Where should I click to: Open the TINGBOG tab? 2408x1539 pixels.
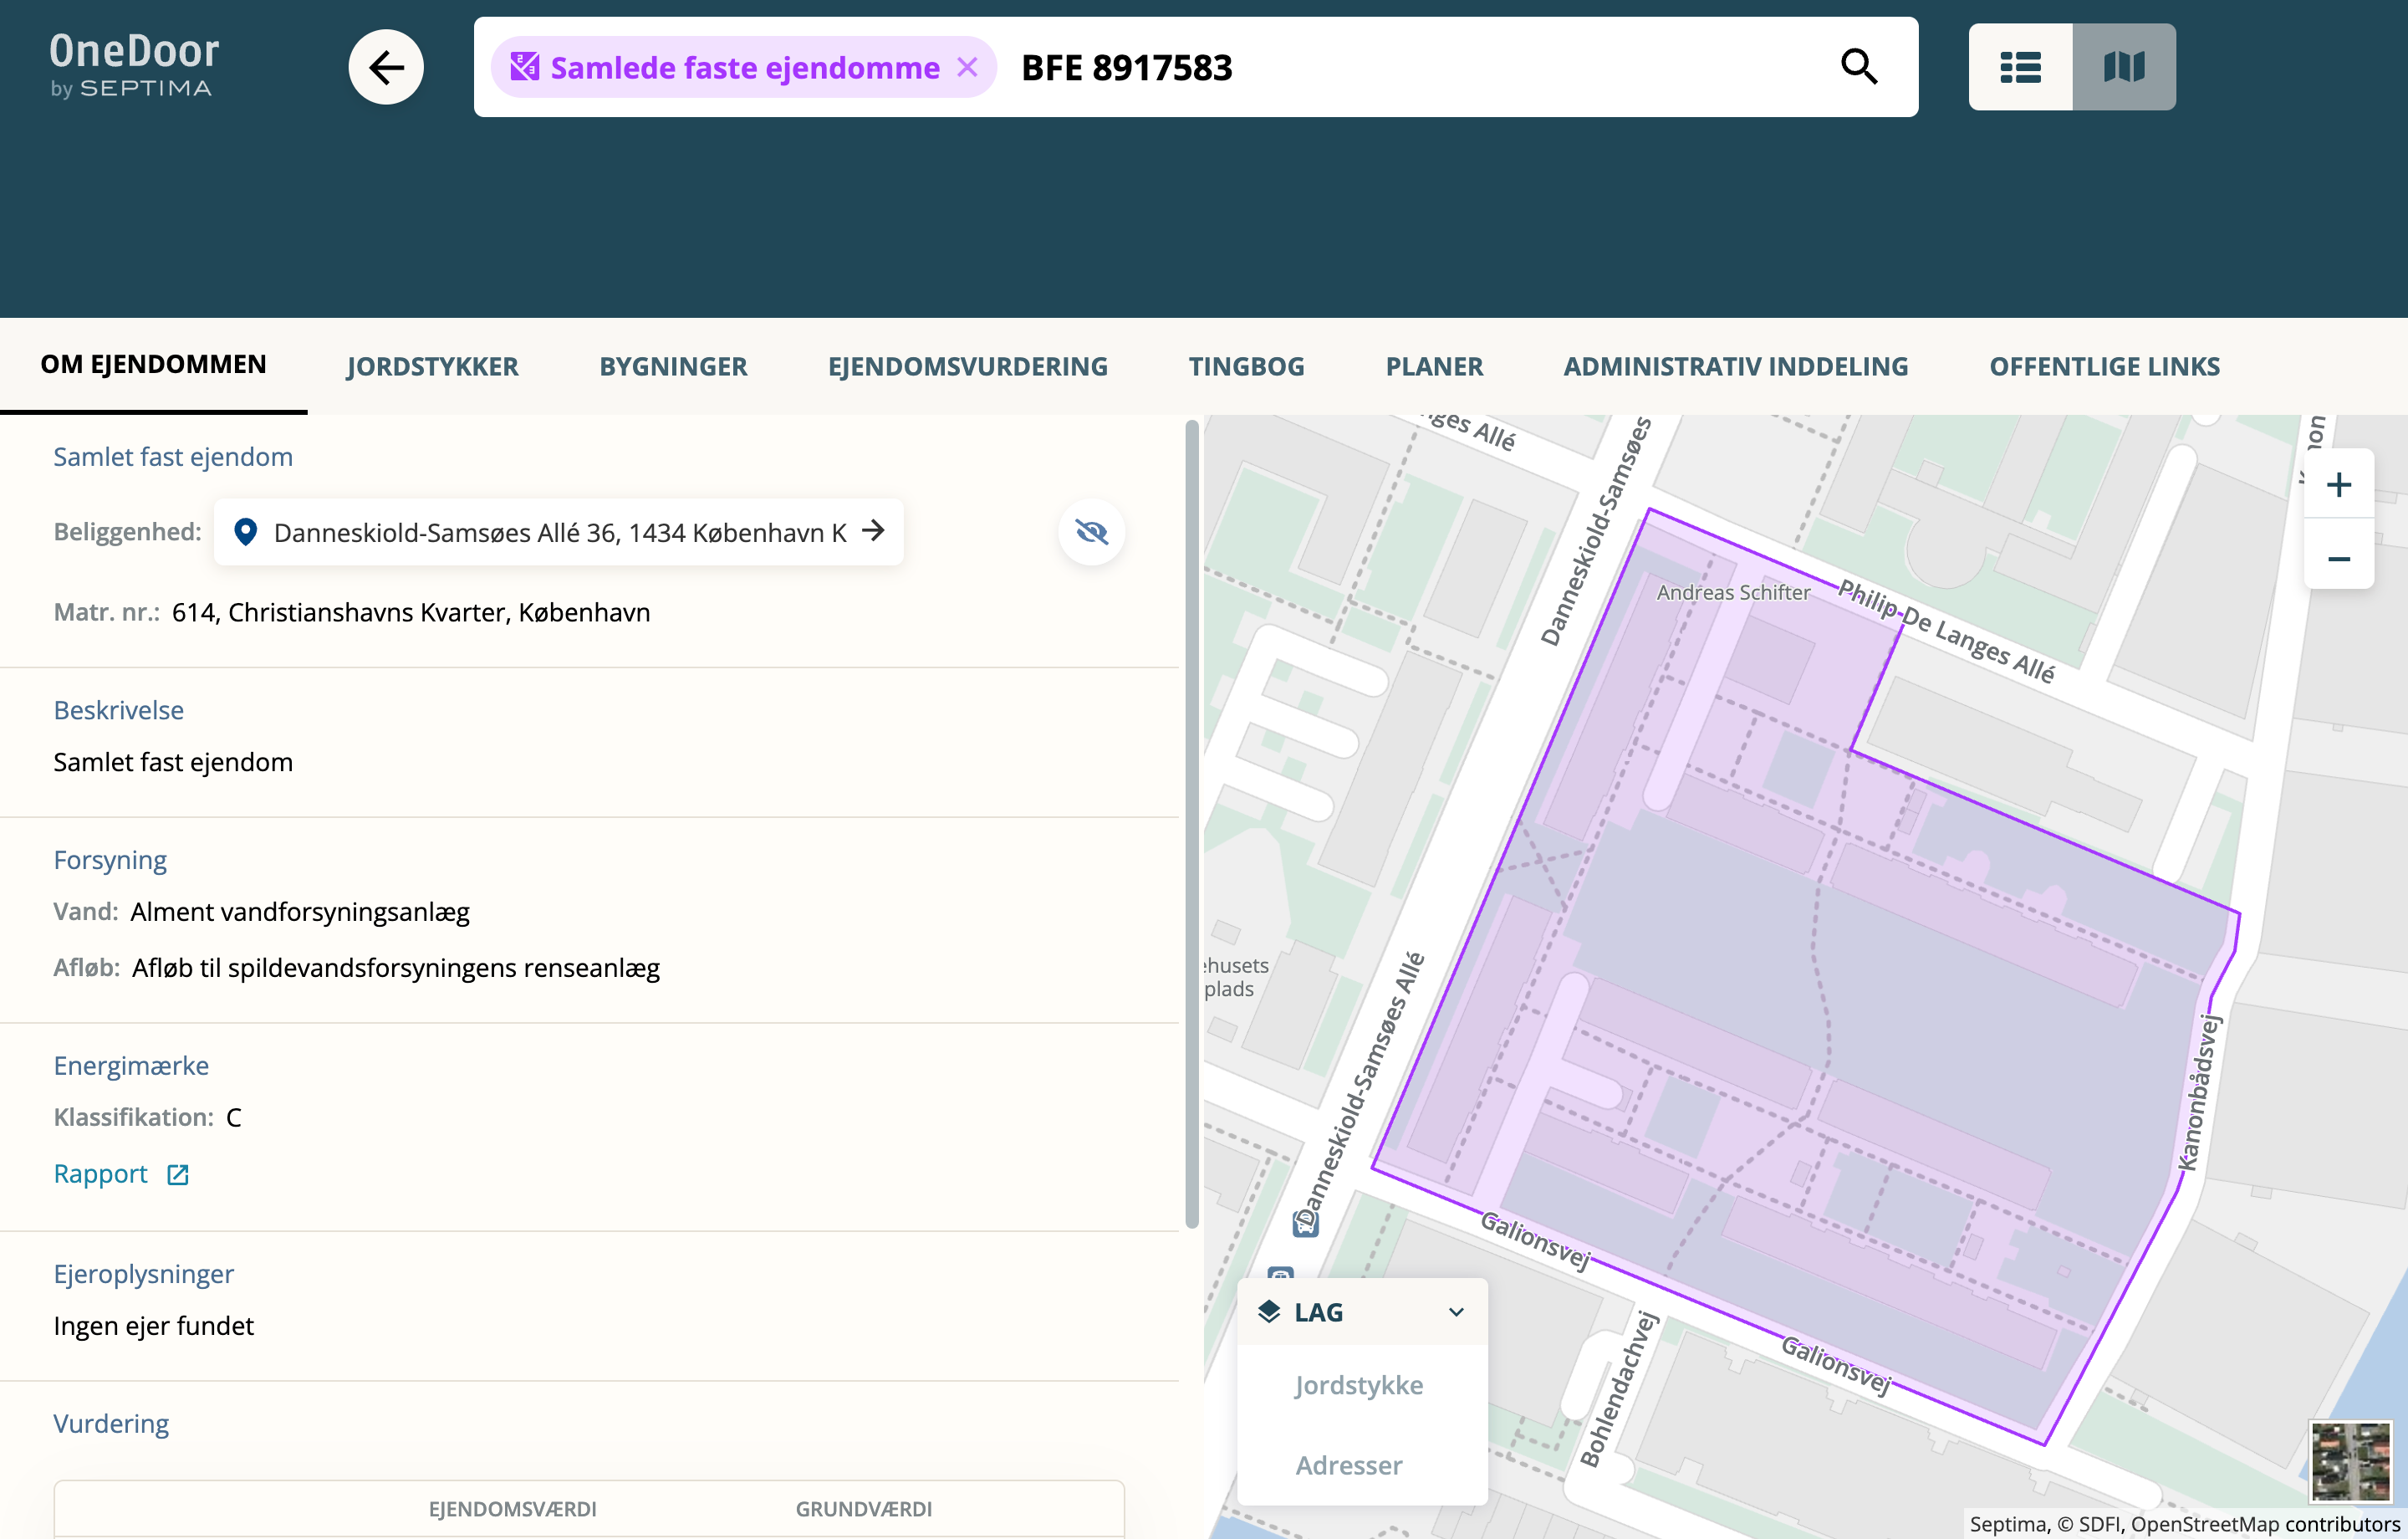coord(1246,366)
